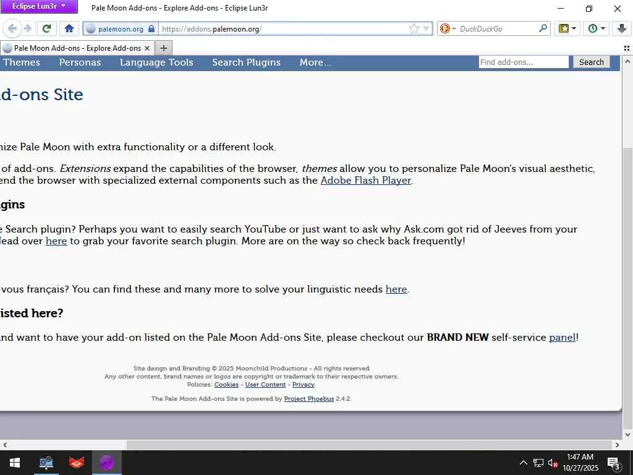Show tab groups grid icon

(x=627, y=48)
